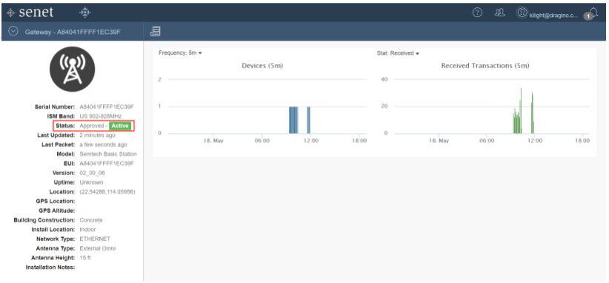Open the network crosshair icon beside senet logo

[x=84, y=13]
